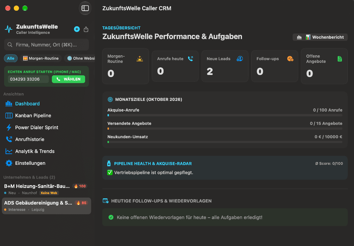Click the Dashboard bar chart icon
This screenshot has width=354, height=246.
click(9, 104)
